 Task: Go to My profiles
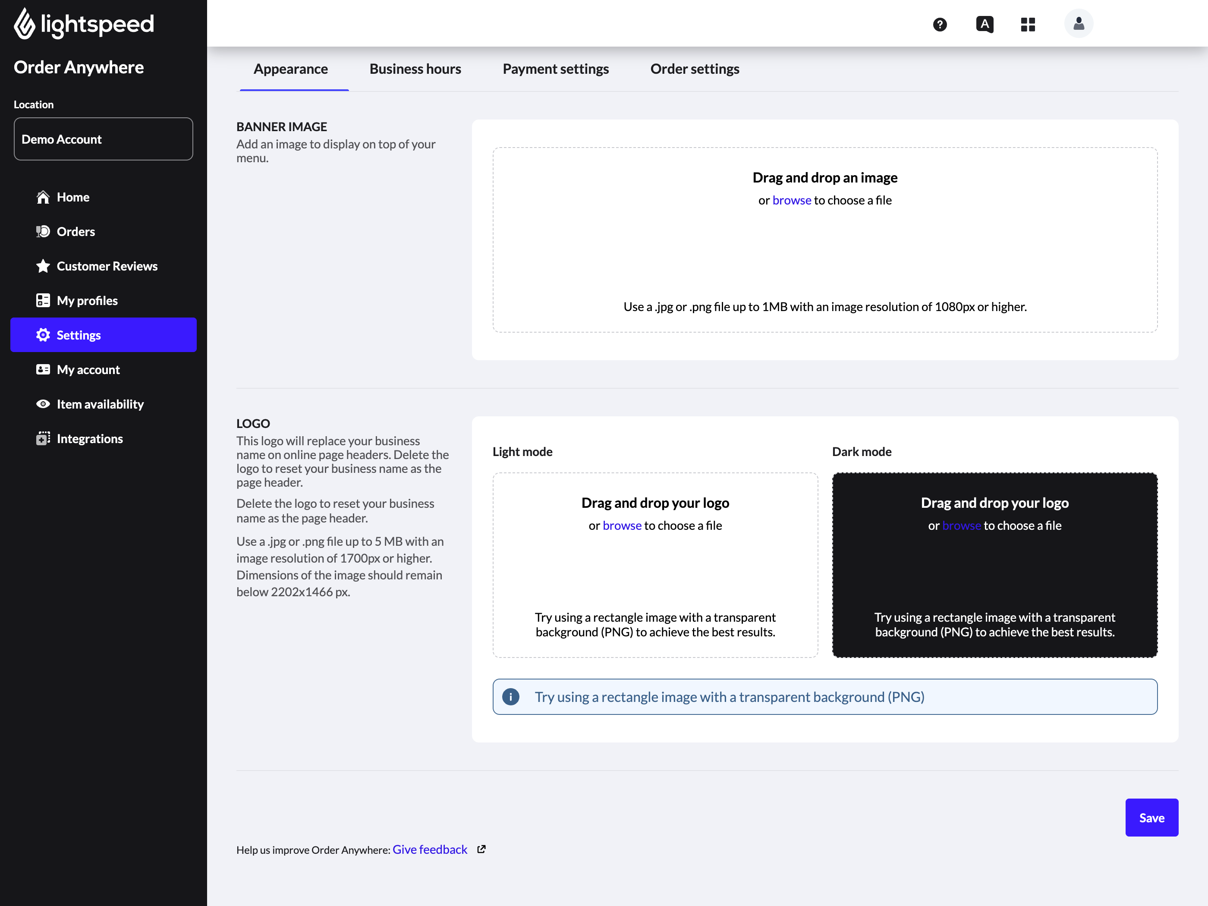pos(87,300)
